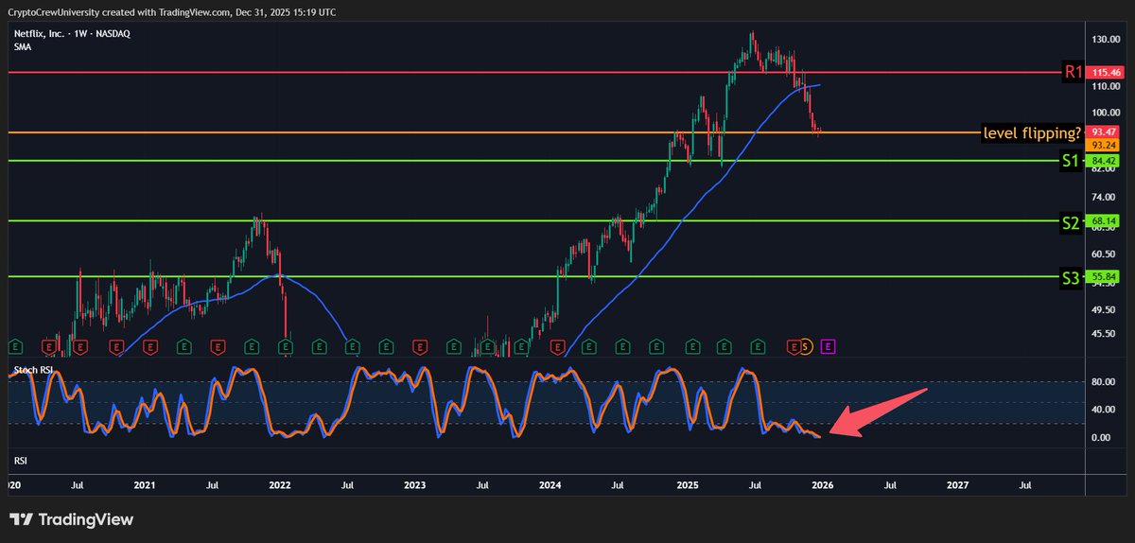Click the 49.50 price axis label

click(x=1105, y=308)
